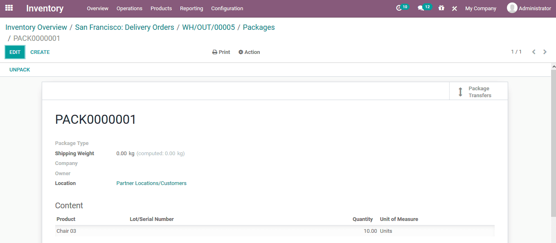
Task: Open conversations via the chat bubble icon
Action: (x=422, y=8)
